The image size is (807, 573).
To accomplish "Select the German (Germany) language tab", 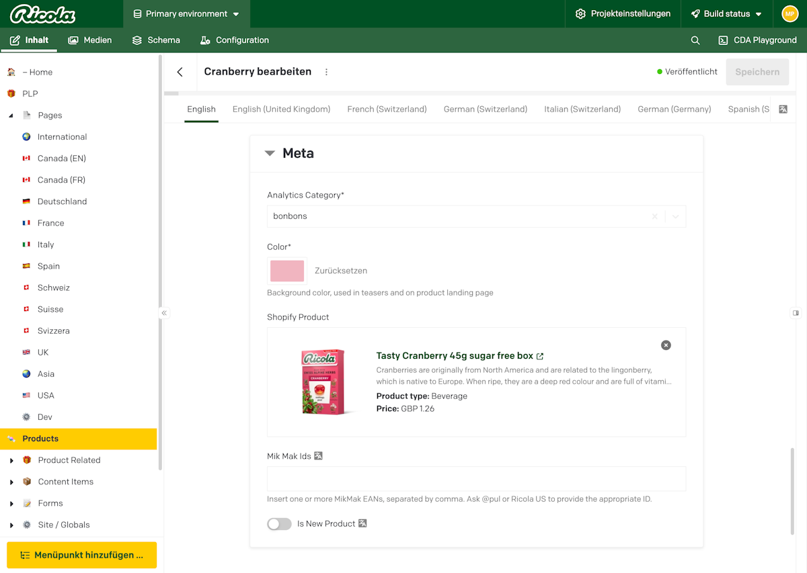I will (675, 109).
